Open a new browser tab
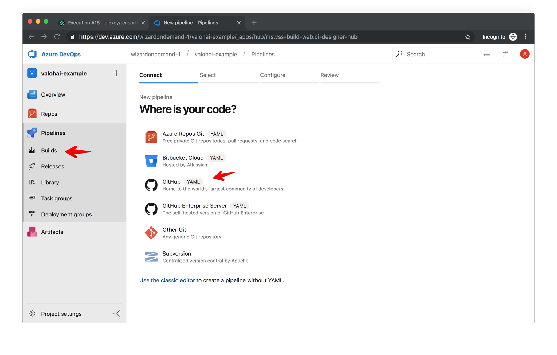Screen dimensions: 557x355 click(254, 23)
